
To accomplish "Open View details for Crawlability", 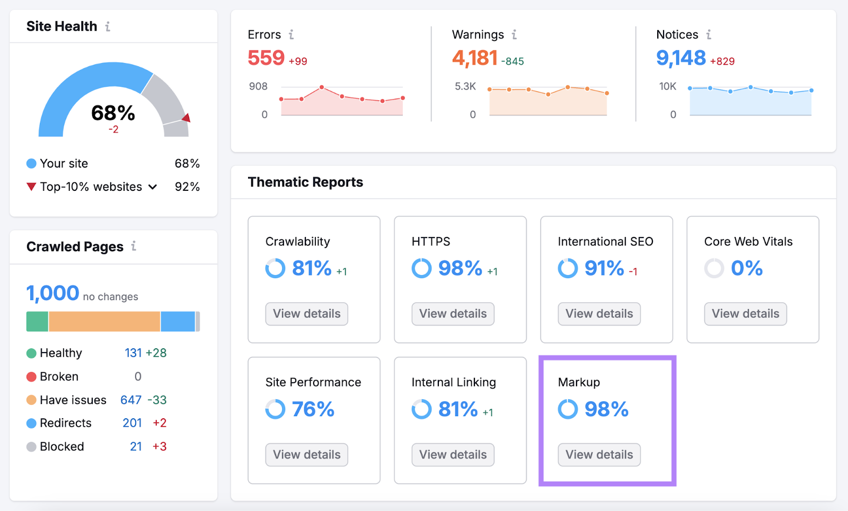I will pos(306,314).
